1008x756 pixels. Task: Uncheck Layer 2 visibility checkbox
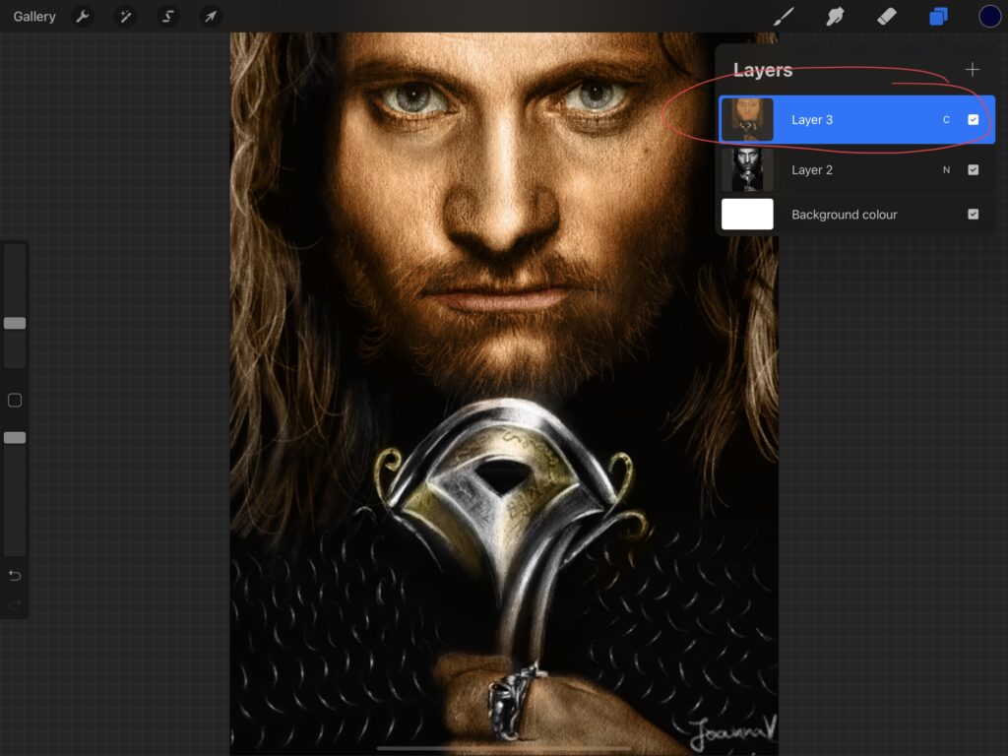coord(973,170)
